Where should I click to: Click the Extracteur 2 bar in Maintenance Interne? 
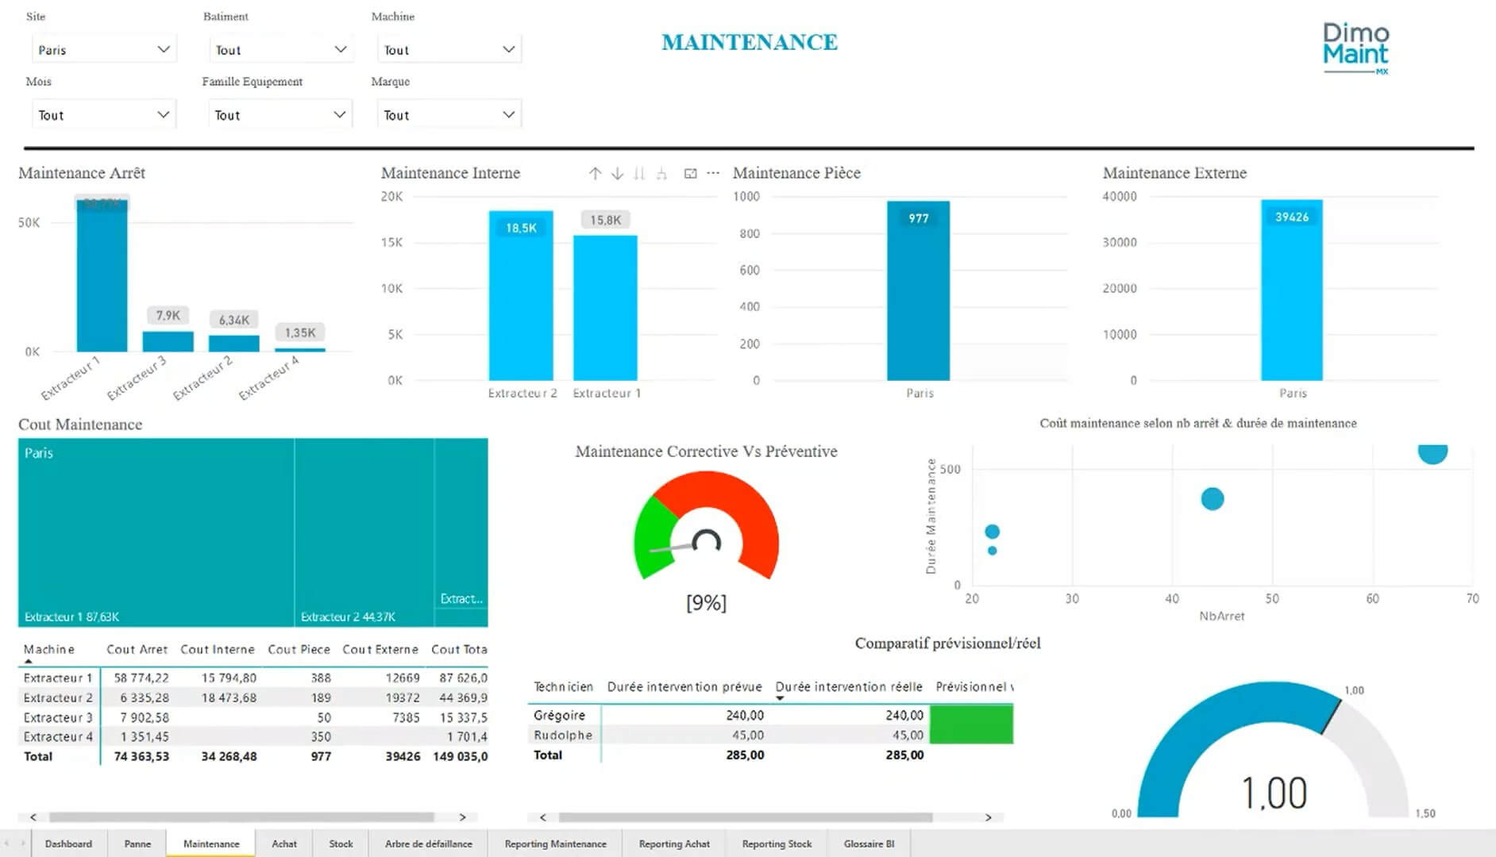pyautogui.click(x=520, y=302)
